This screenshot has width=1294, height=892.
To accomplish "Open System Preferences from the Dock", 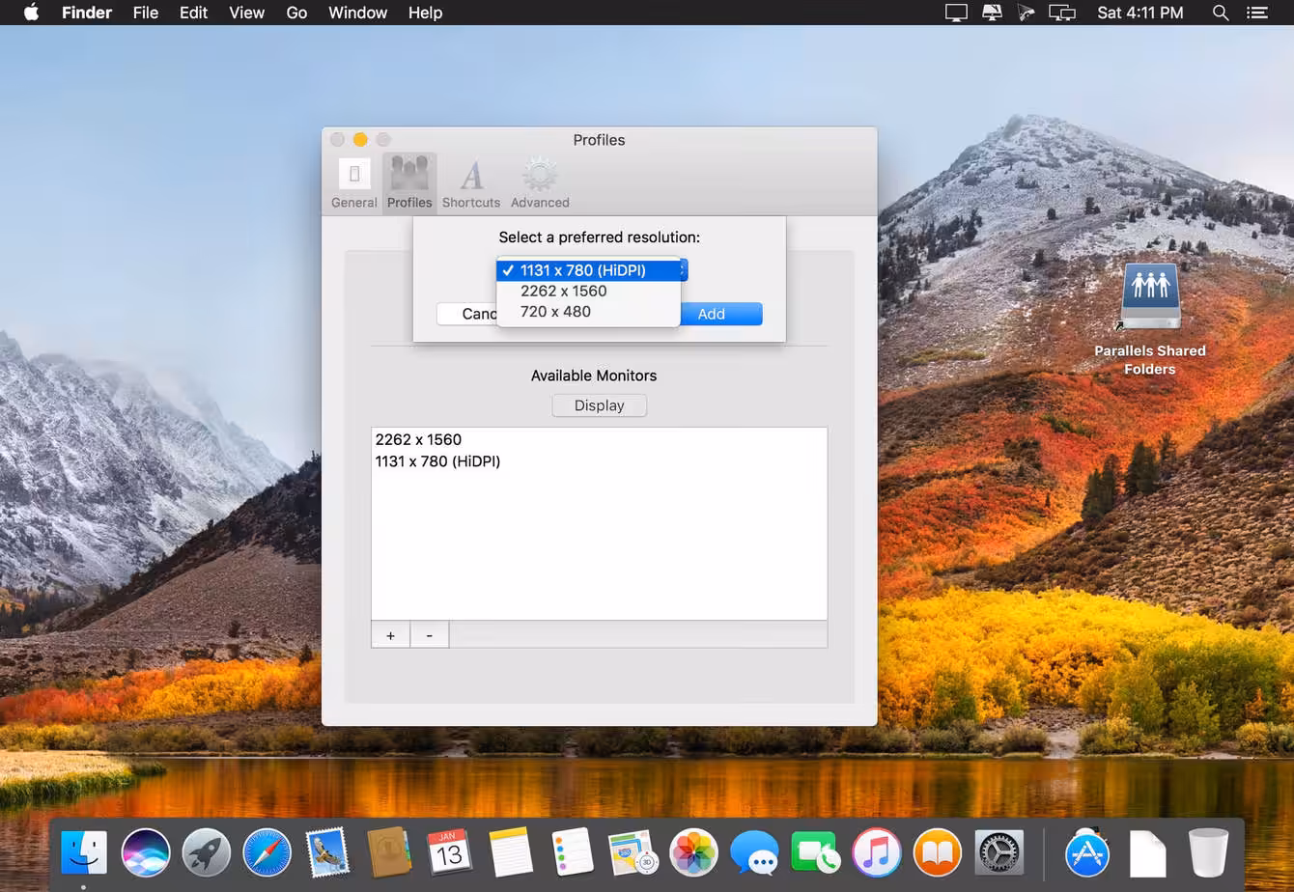I will [x=999, y=853].
